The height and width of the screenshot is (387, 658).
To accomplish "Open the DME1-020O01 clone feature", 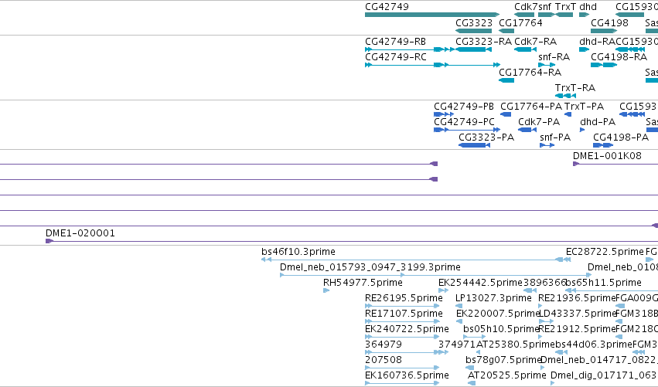I will tap(352, 241).
